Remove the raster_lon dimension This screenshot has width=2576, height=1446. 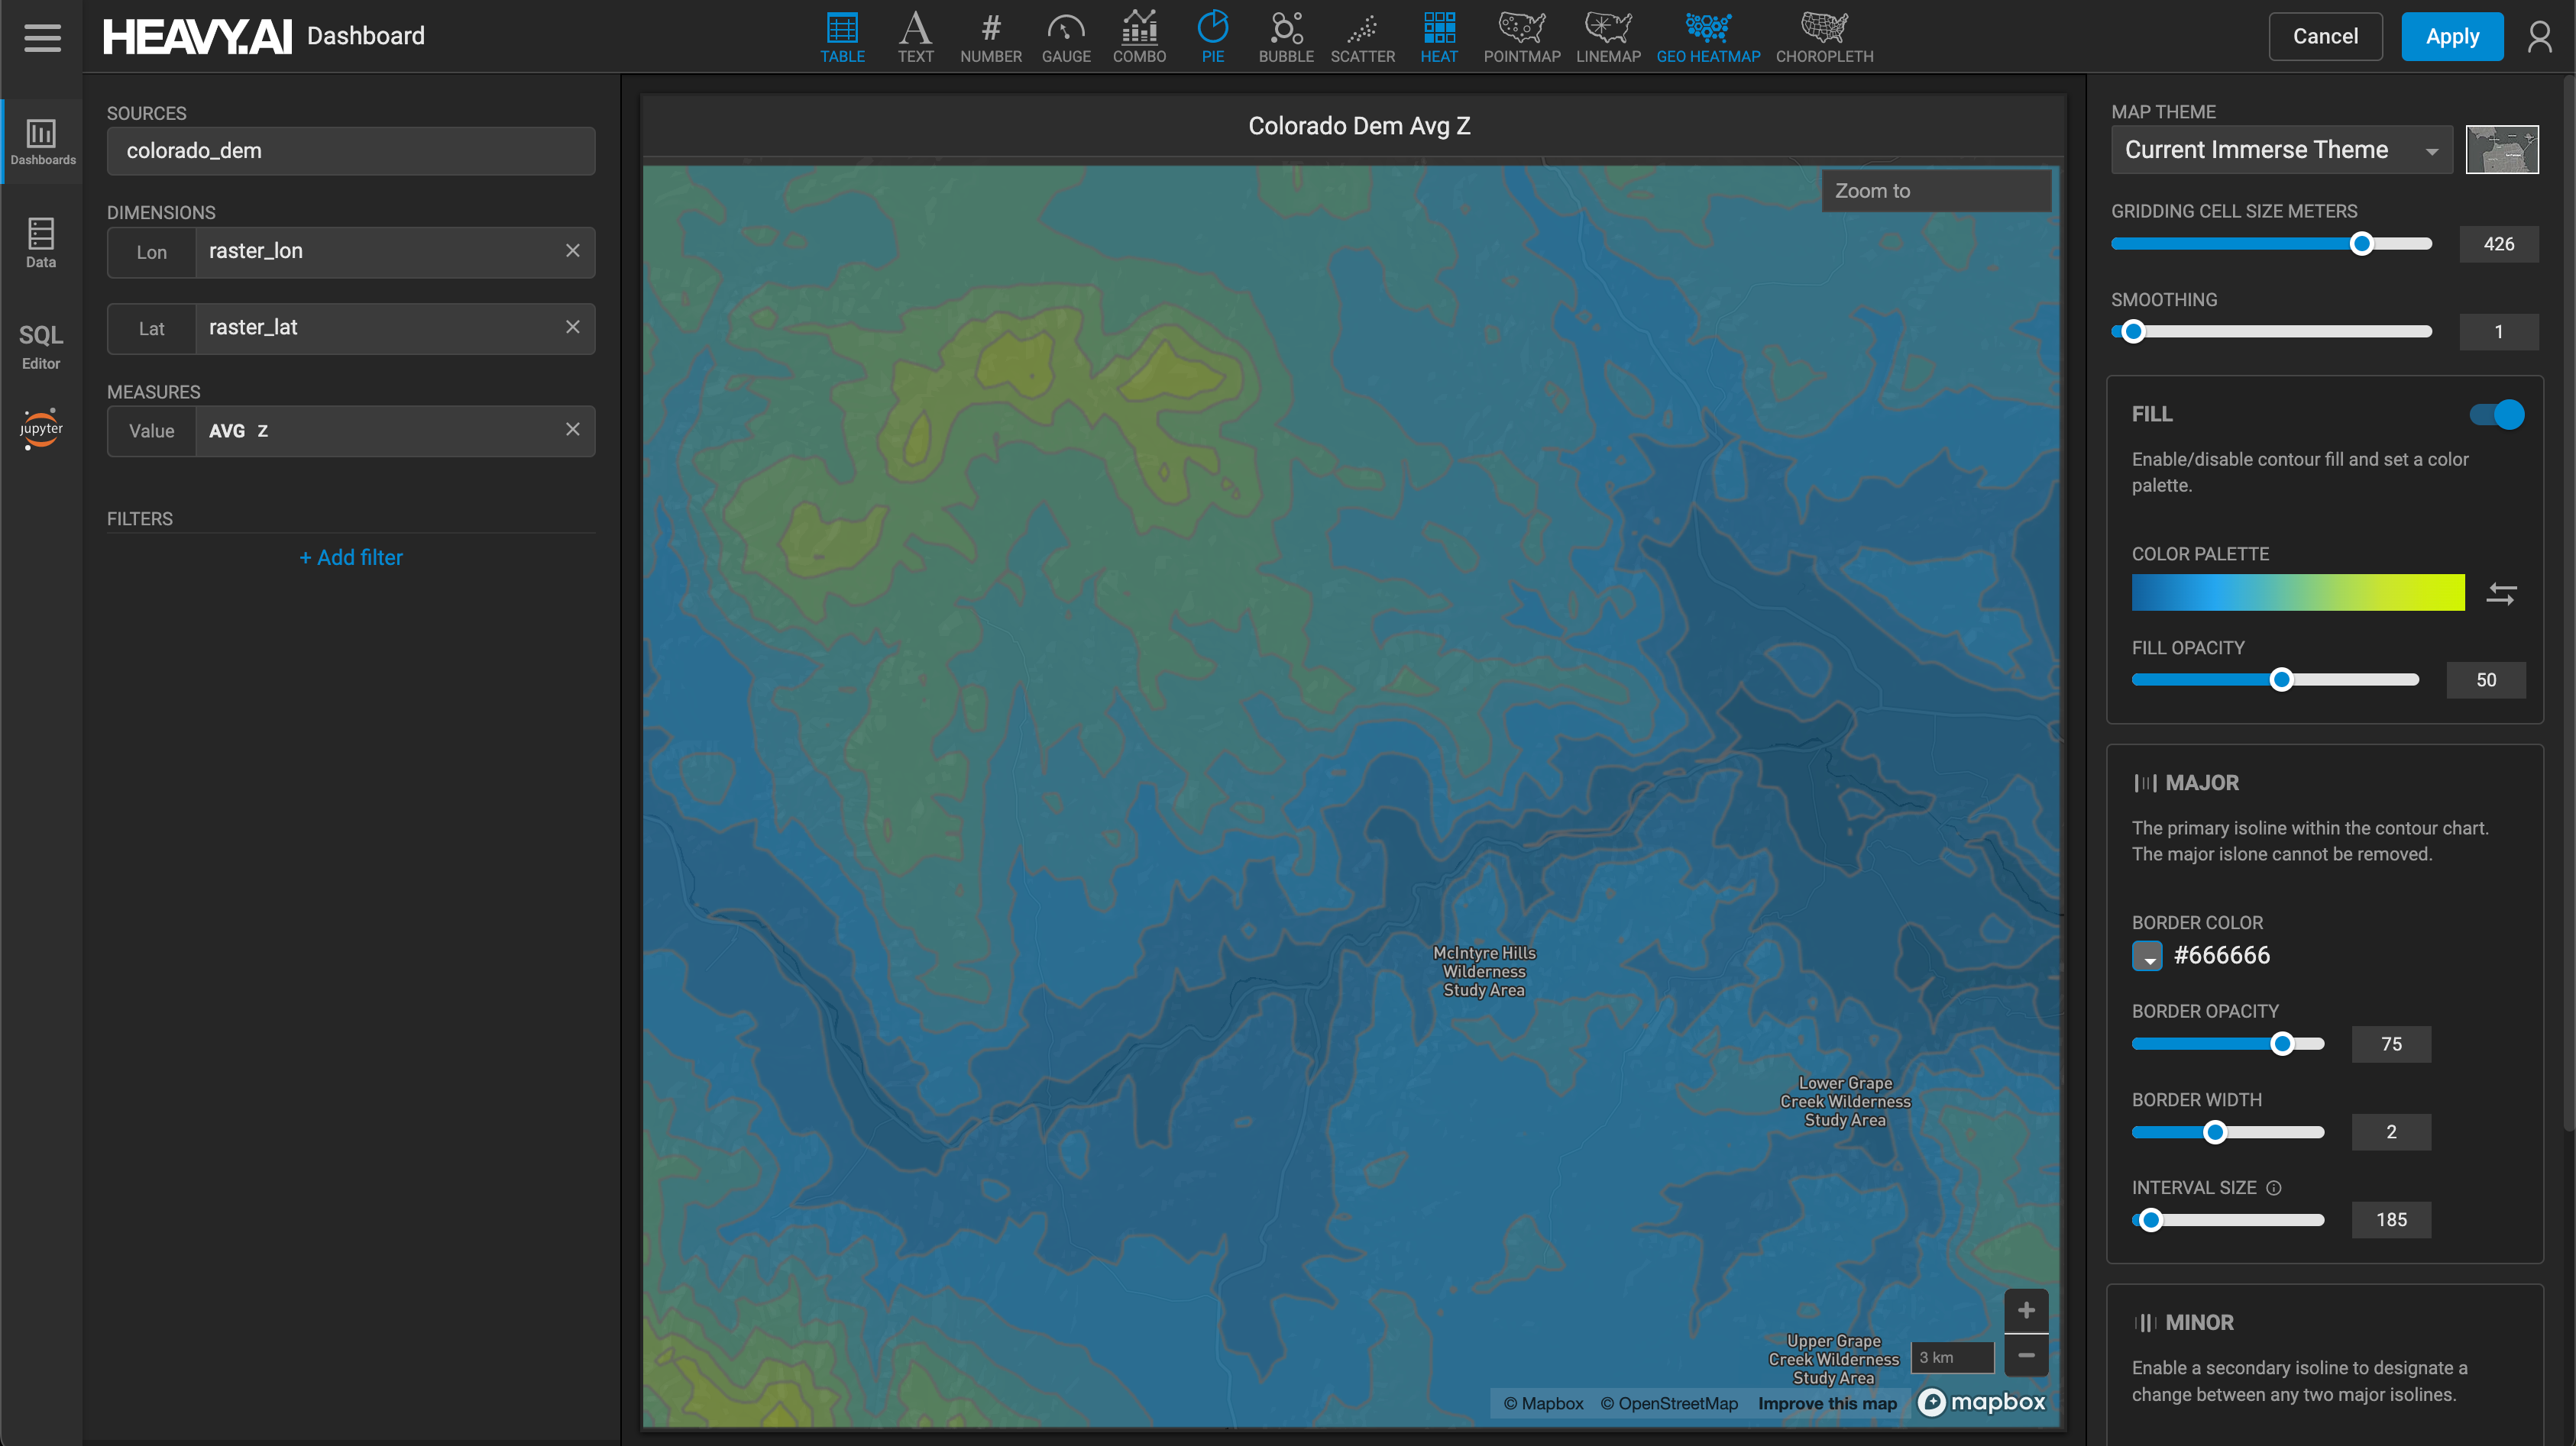pyautogui.click(x=572, y=251)
